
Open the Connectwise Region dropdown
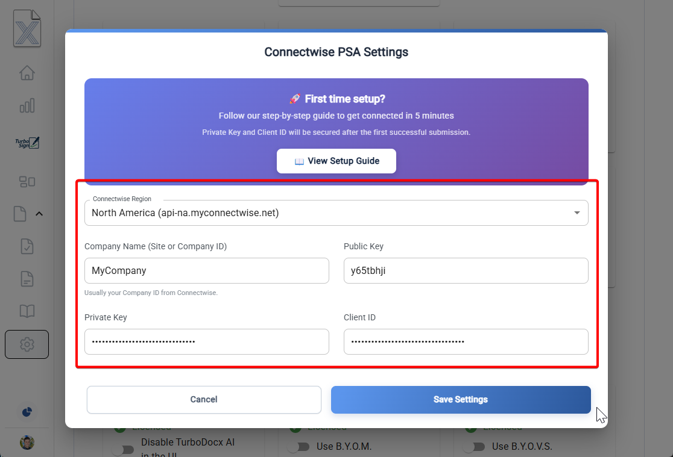336,213
